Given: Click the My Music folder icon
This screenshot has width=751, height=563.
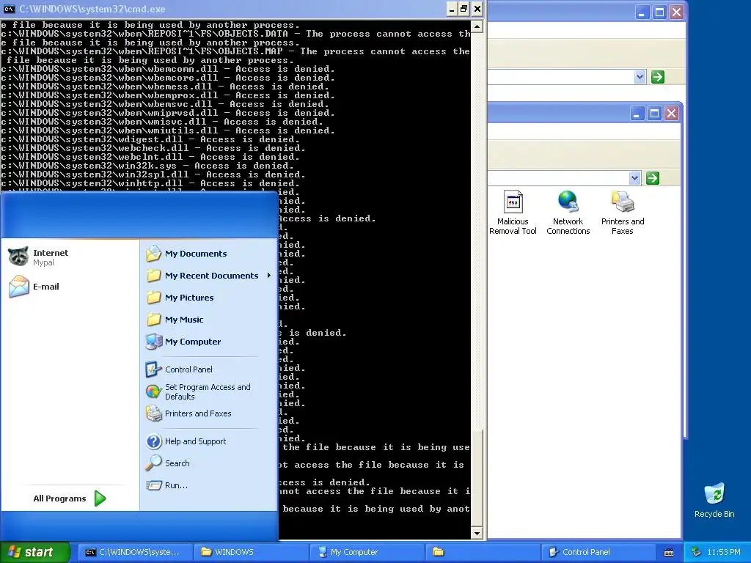Looking at the screenshot, I should tap(154, 320).
